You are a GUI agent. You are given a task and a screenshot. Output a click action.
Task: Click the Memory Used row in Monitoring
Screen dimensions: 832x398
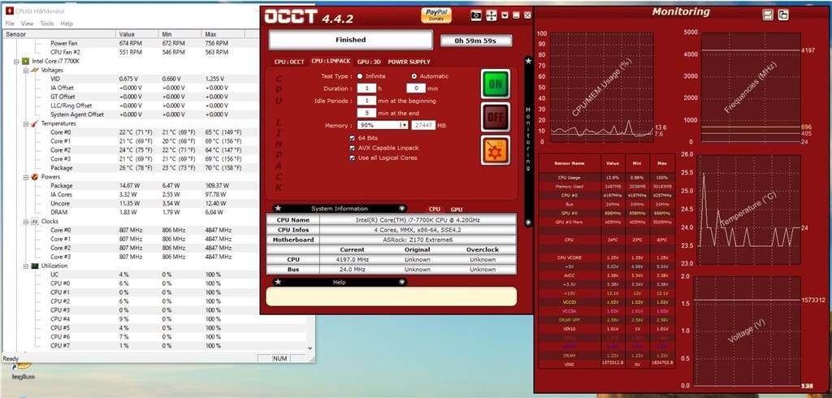606,186
